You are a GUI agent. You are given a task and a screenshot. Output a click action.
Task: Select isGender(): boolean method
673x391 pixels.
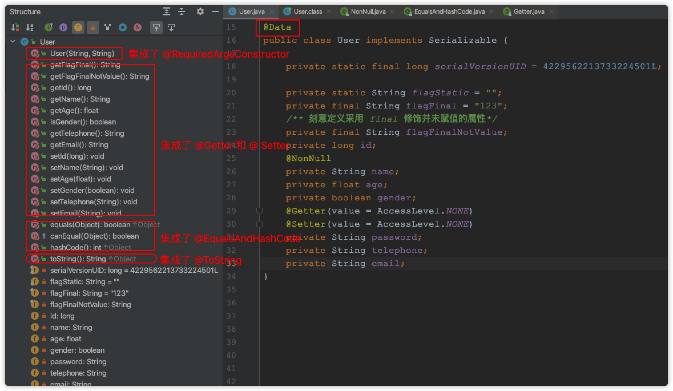pyautogui.click(x=83, y=122)
